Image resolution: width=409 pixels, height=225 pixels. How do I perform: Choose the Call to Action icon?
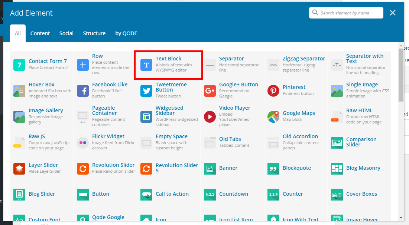(146, 194)
